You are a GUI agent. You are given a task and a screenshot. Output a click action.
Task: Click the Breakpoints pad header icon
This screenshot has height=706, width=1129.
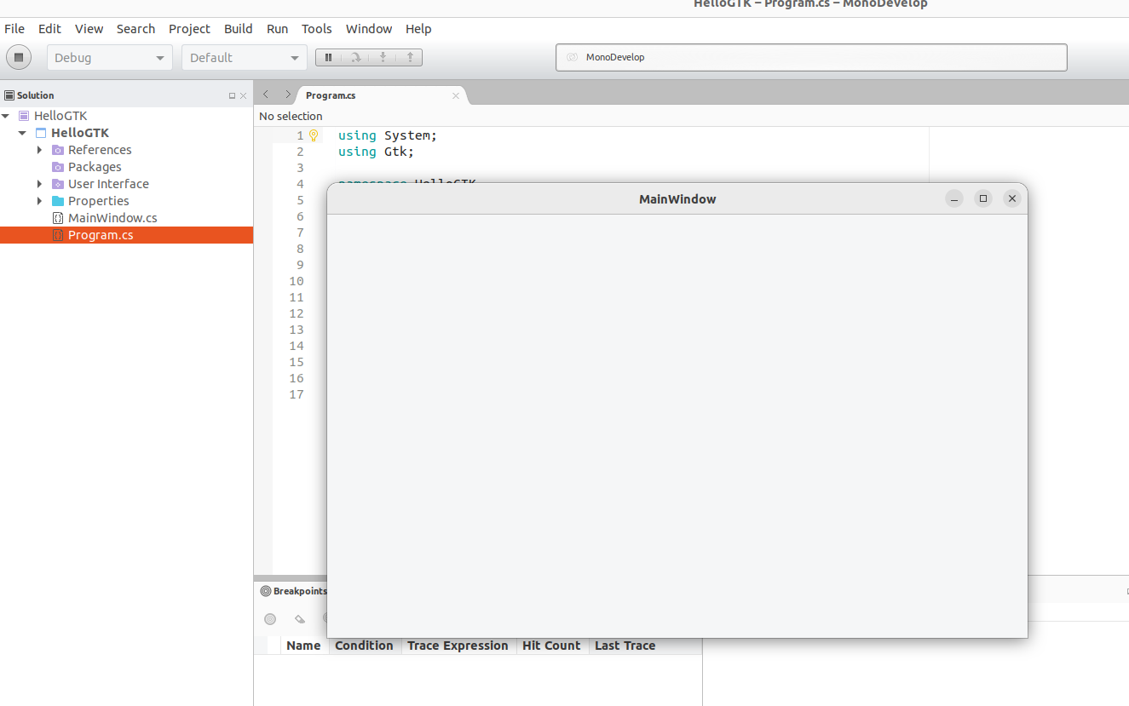click(x=266, y=591)
